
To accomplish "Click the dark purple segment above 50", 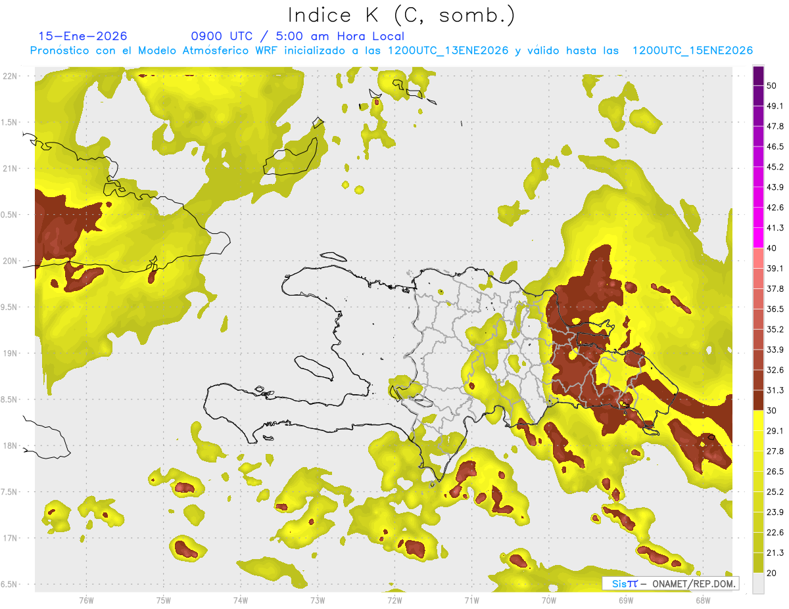I will click(x=758, y=76).
